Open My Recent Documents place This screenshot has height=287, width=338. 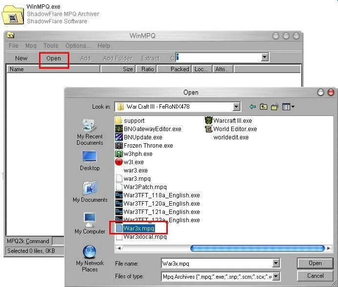click(90, 132)
